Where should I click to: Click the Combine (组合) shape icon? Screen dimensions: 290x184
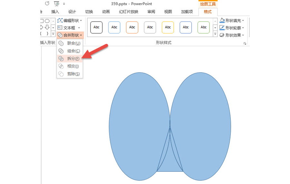[61, 51]
